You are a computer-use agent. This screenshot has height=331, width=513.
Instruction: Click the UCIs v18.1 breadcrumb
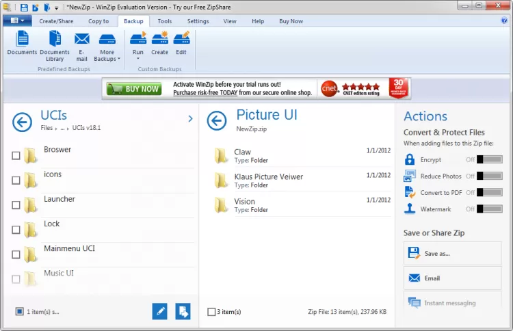(86, 128)
